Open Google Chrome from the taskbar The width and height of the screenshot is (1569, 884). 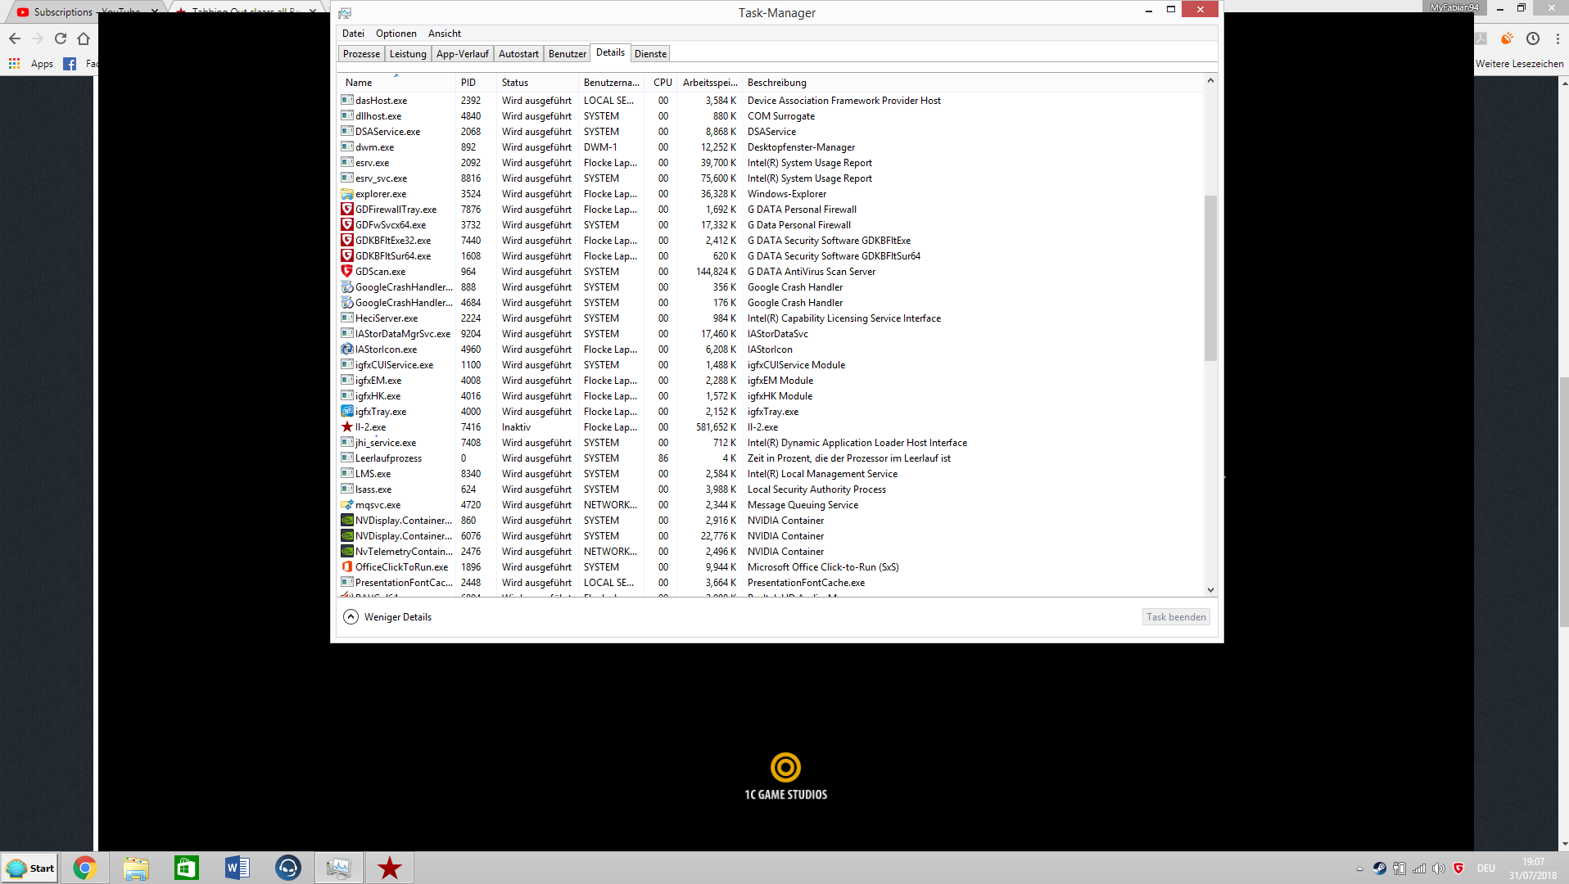84,868
